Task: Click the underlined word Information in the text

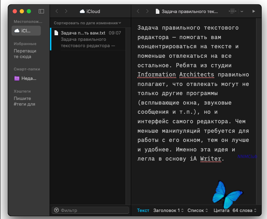Action: pyautogui.click(x=157, y=75)
